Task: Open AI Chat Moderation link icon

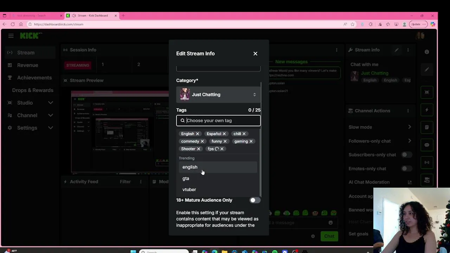Action: coord(410,182)
